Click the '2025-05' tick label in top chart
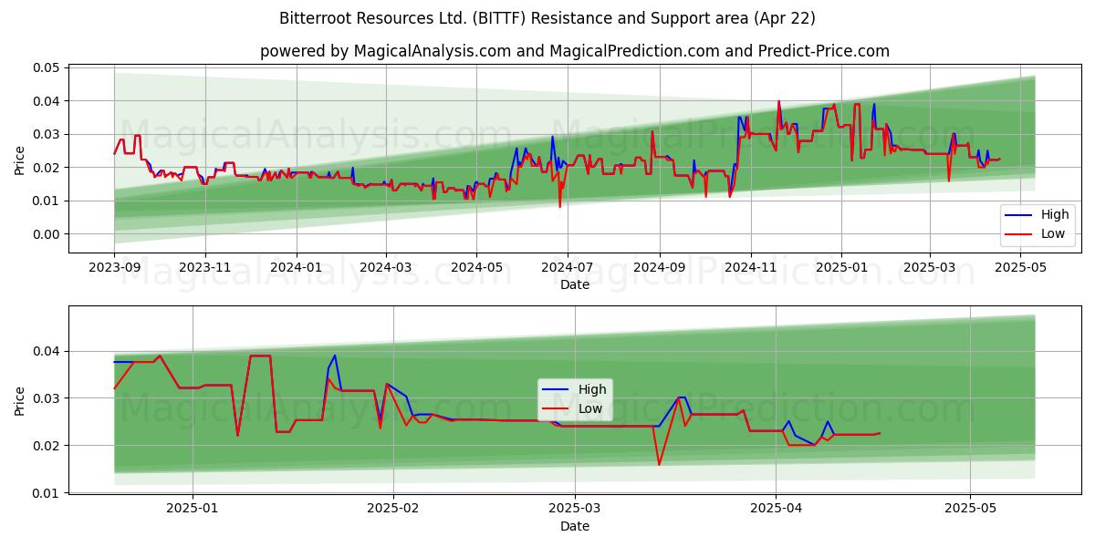This screenshot has width=1095, height=547. tap(1020, 267)
